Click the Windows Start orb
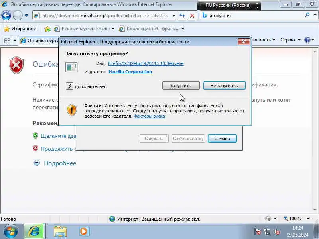319x239 pixels. [11, 231]
